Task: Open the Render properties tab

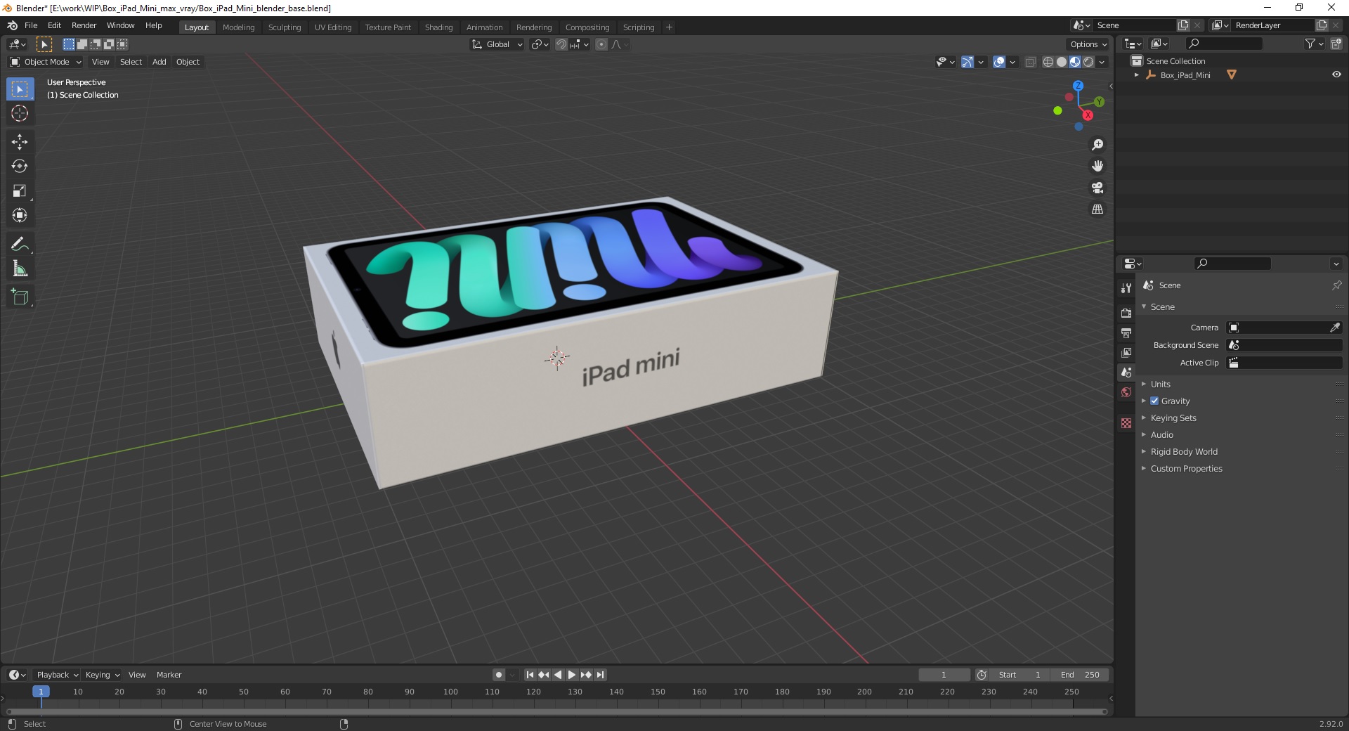Action: 1126,313
